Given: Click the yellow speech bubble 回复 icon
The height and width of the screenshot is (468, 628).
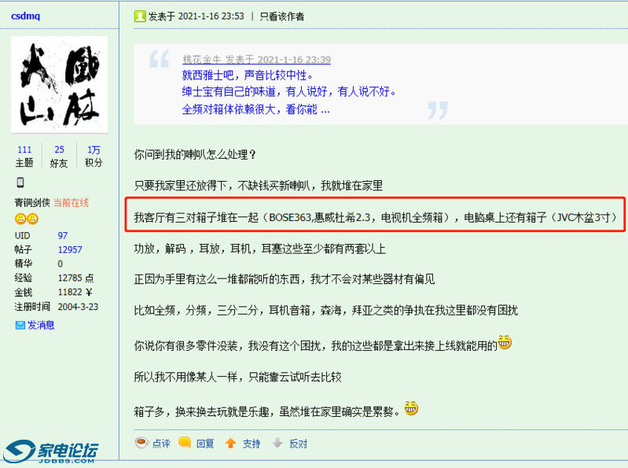Looking at the screenshot, I should click(185, 442).
